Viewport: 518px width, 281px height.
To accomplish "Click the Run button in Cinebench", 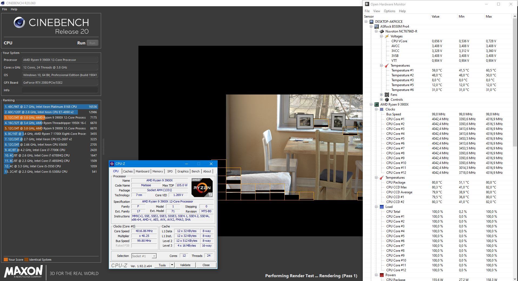I will coord(92,43).
